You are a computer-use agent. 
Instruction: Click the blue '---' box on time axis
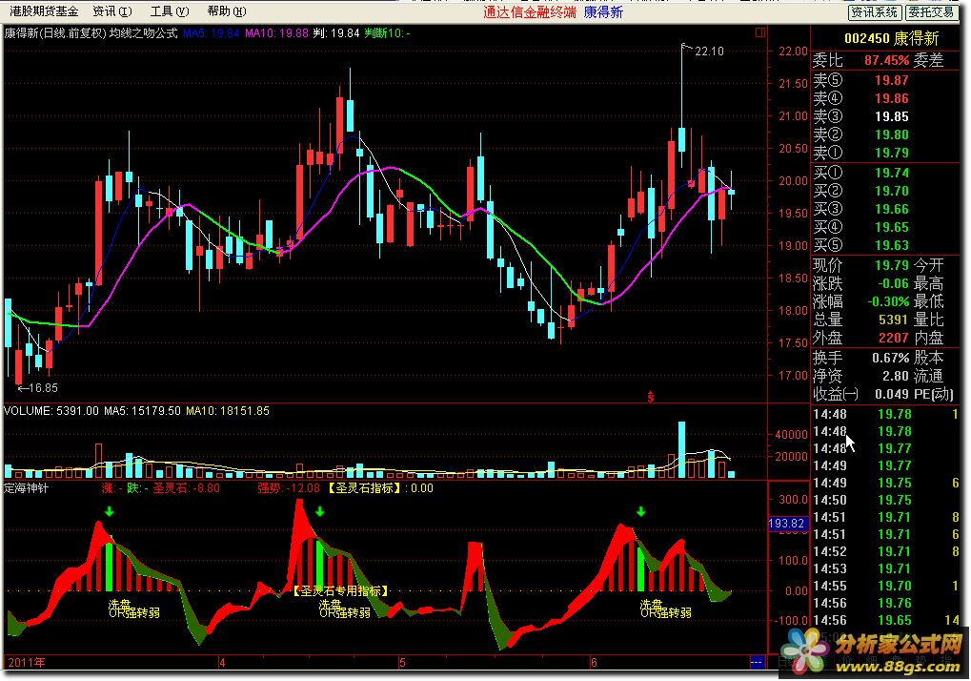757,663
